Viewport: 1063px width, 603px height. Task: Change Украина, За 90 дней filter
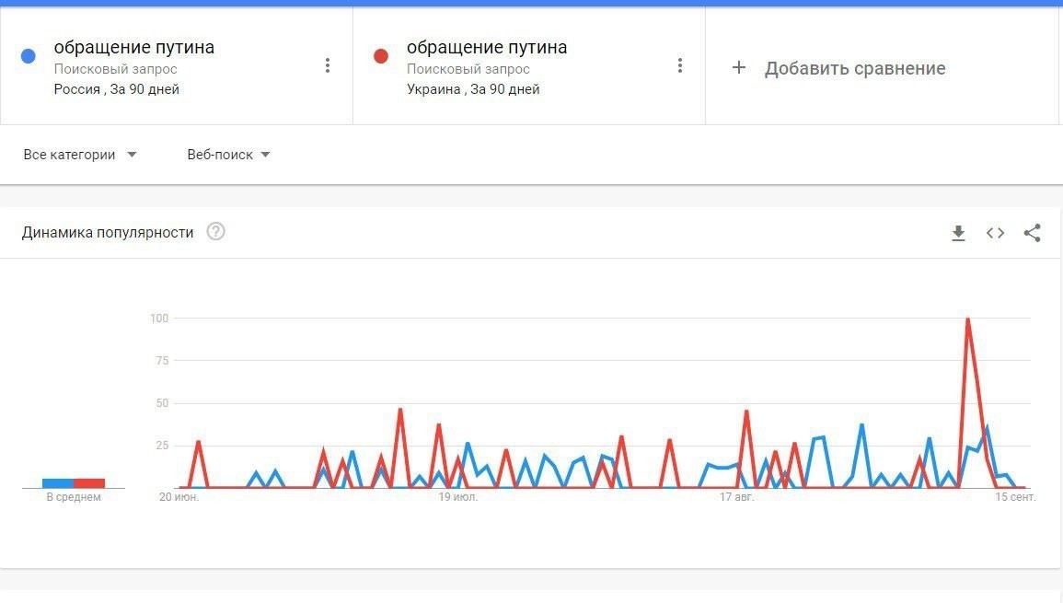pyautogui.click(x=473, y=89)
